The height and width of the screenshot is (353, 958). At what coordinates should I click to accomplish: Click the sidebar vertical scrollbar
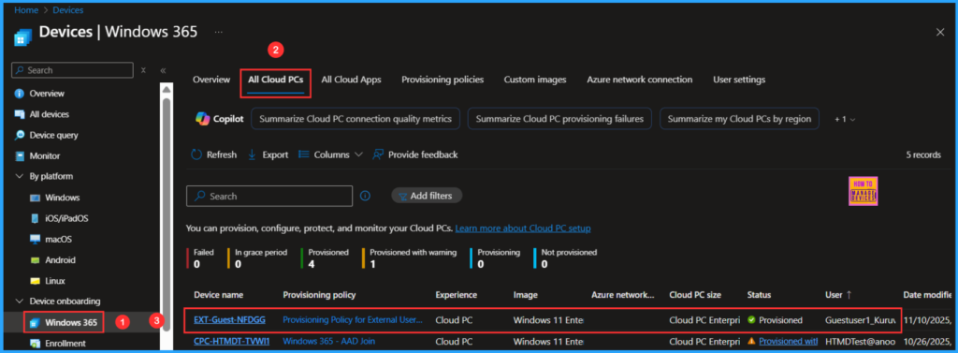point(167,214)
